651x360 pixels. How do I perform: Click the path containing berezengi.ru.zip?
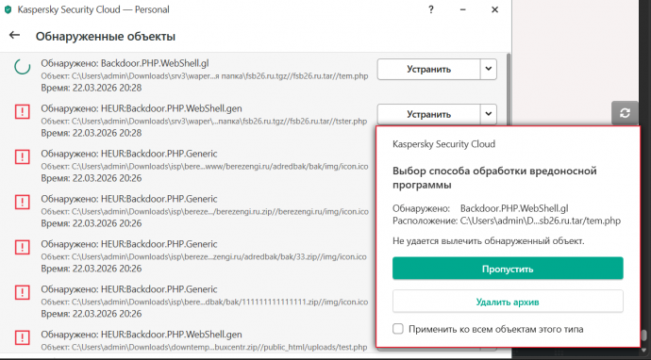coord(205,212)
